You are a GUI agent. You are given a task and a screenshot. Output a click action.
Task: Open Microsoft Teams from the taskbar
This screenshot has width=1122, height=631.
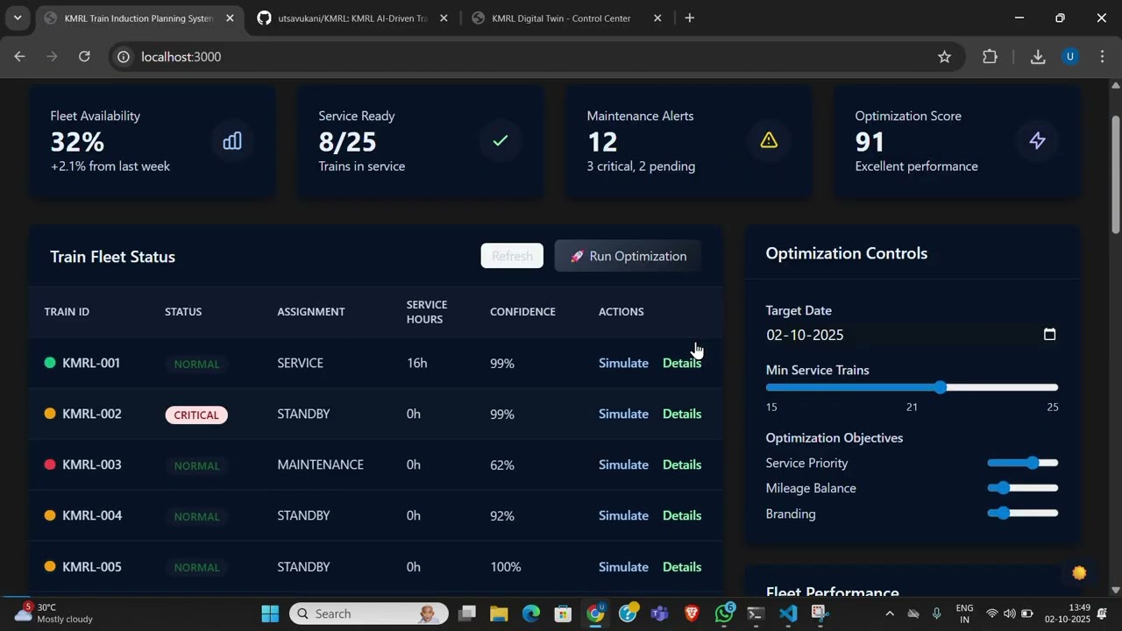coord(660,613)
